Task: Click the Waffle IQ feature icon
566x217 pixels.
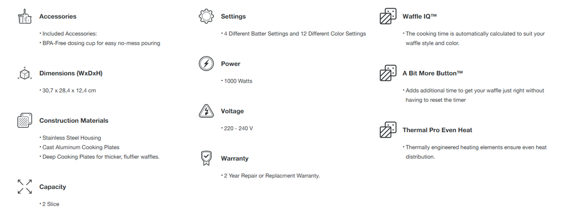Action: 388,17
